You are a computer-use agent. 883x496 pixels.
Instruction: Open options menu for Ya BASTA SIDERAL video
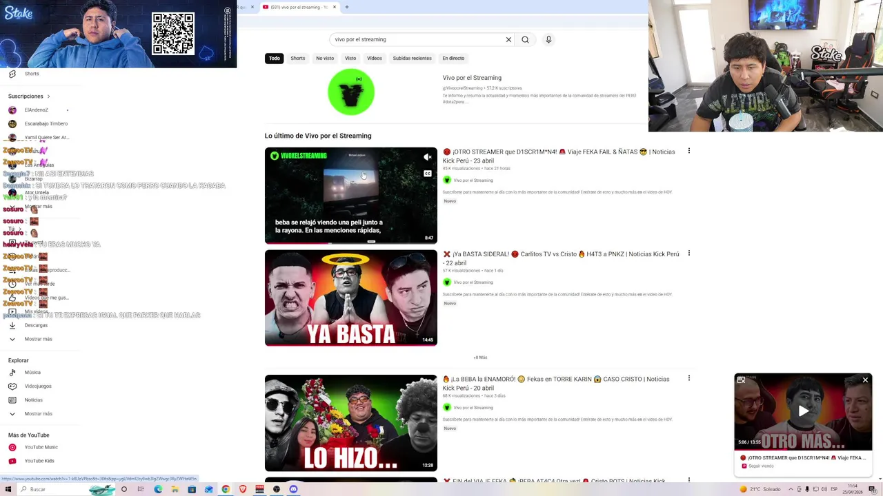(x=688, y=254)
